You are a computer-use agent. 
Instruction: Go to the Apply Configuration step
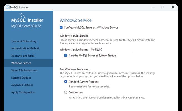pos(23,92)
